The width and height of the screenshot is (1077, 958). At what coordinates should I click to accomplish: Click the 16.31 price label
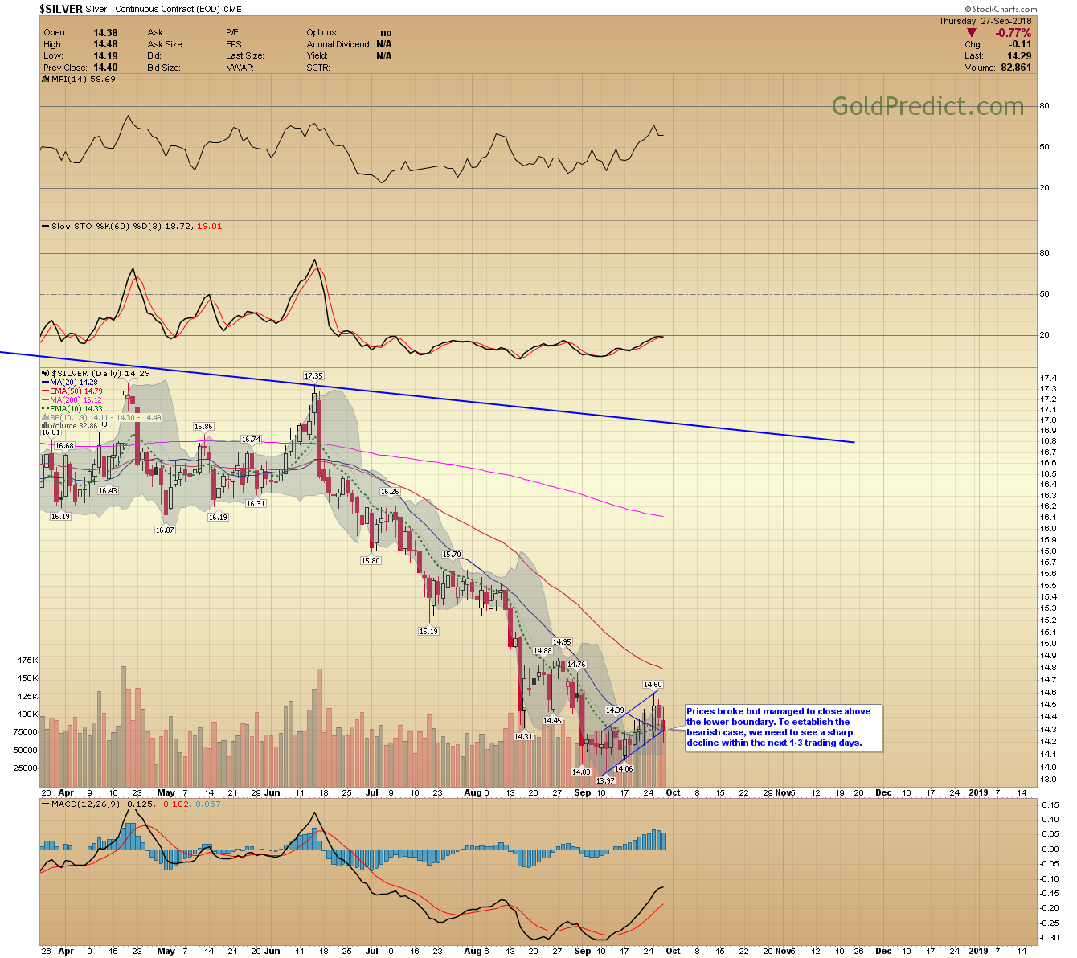[256, 504]
